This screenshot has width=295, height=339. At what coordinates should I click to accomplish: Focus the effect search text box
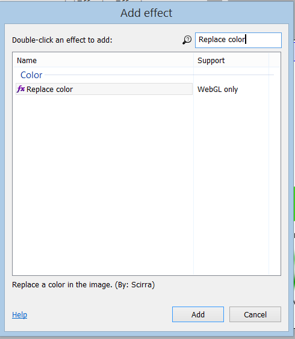click(238, 40)
